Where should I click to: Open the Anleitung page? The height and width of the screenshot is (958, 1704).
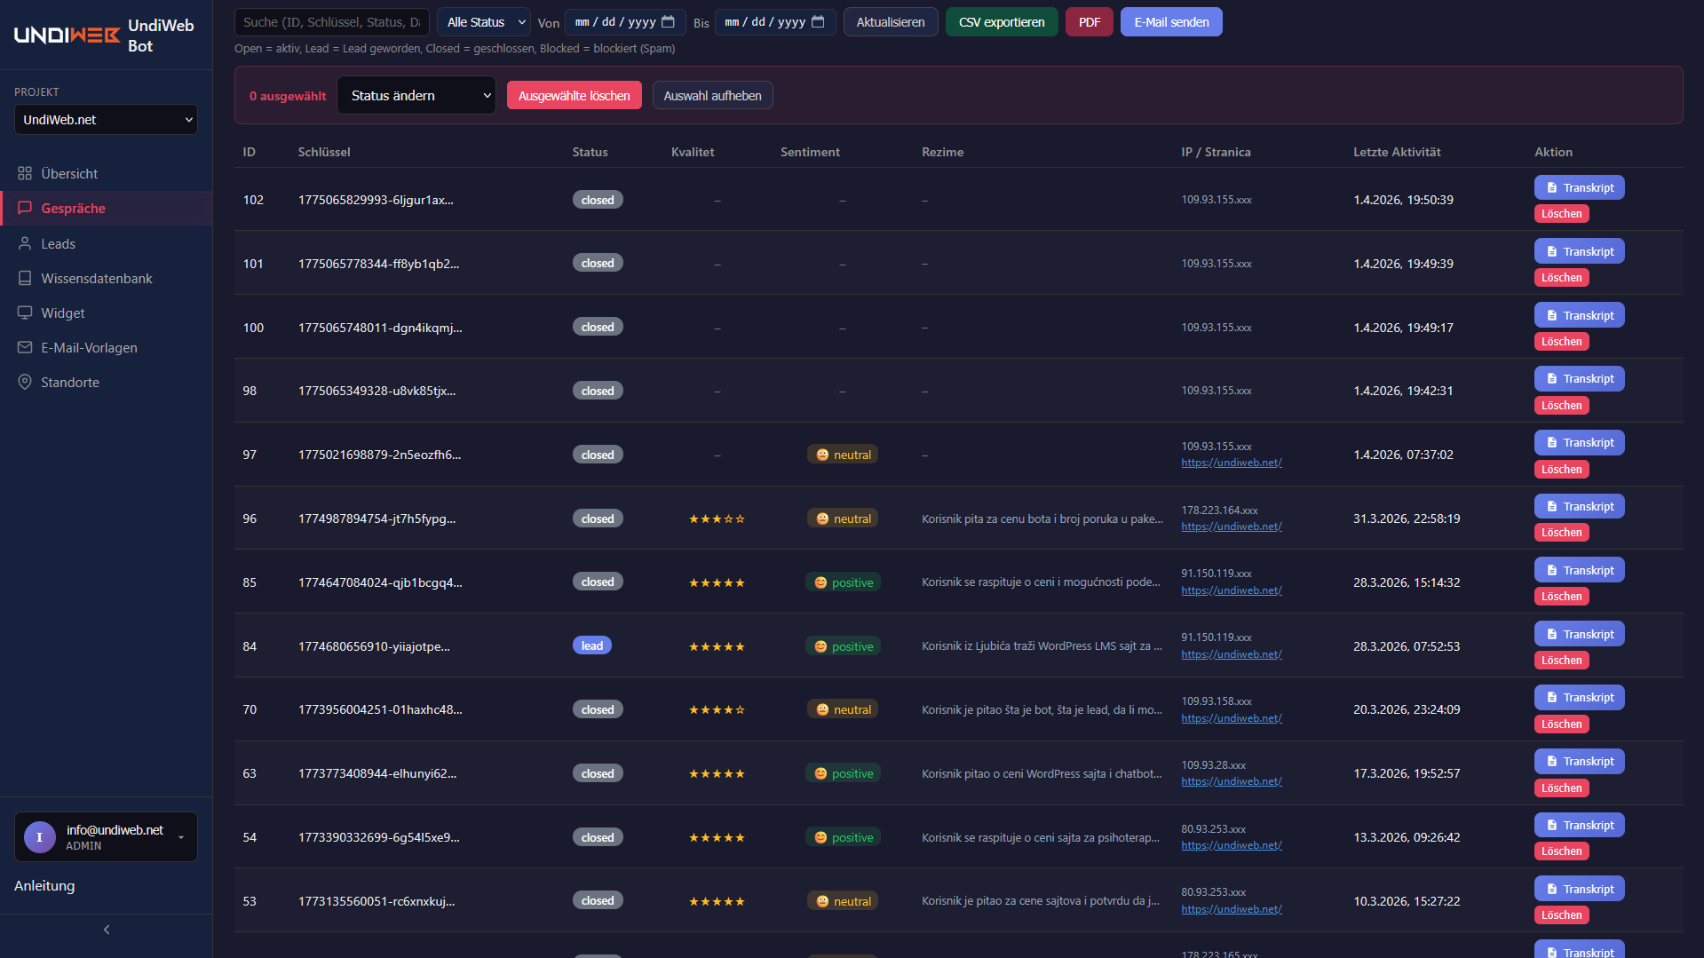(44, 885)
